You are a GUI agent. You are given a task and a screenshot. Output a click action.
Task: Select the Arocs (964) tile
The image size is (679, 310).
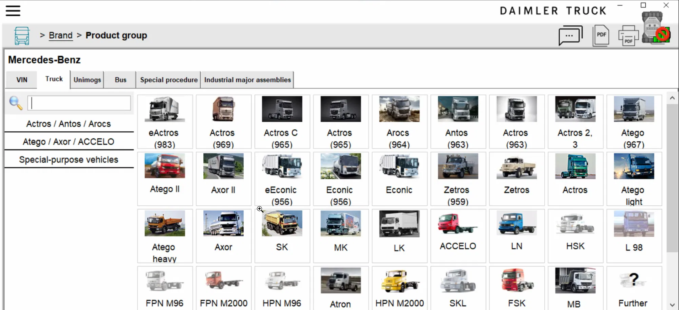click(400, 122)
